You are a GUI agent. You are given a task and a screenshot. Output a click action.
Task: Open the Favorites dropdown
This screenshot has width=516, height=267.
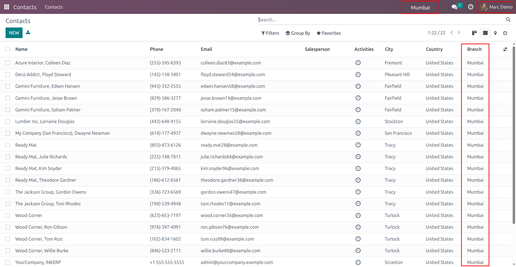pos(328,33)
